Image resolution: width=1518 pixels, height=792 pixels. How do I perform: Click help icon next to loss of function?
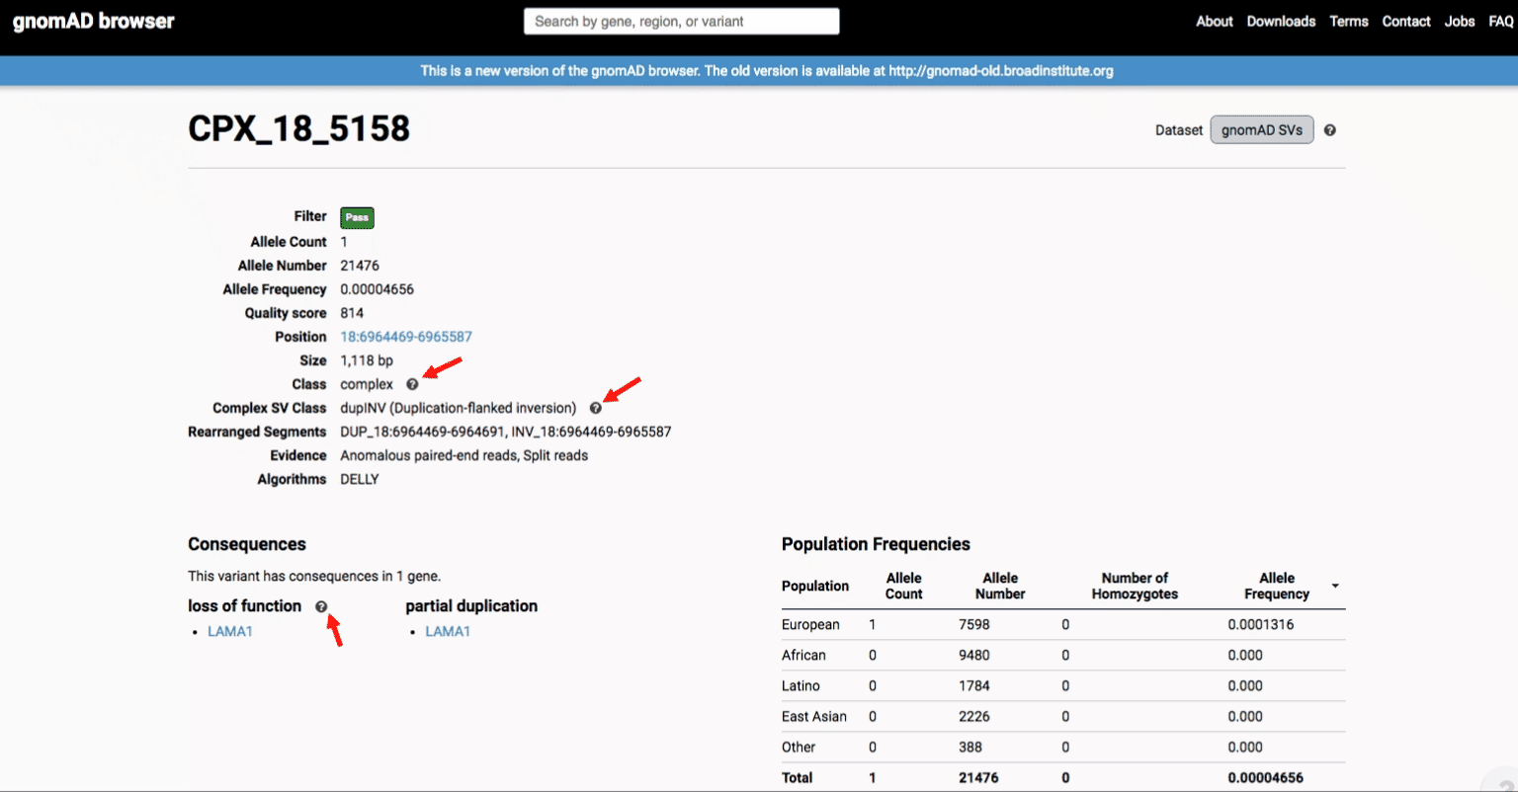coord(321,607)
